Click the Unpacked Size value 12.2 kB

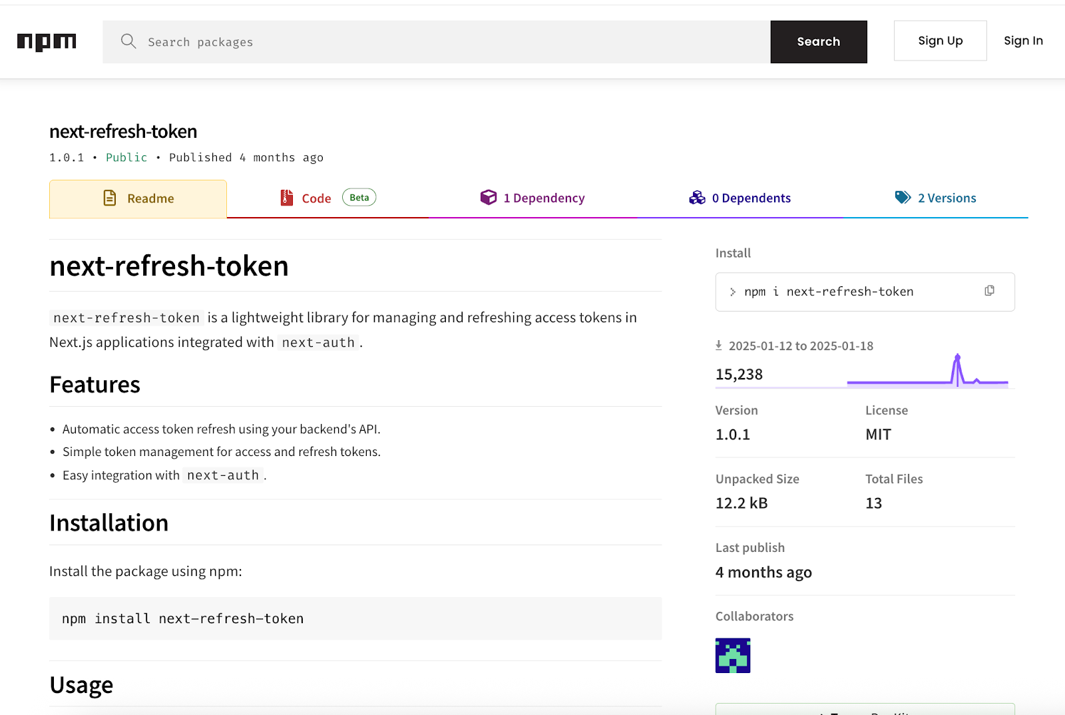click(742, 503)
